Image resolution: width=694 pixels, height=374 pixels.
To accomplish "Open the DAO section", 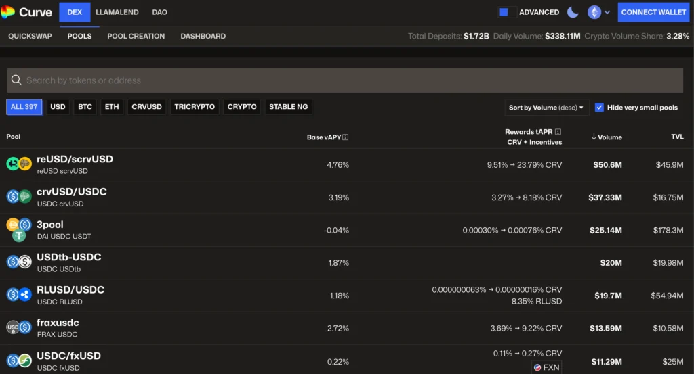I will [x=159, y=12].
